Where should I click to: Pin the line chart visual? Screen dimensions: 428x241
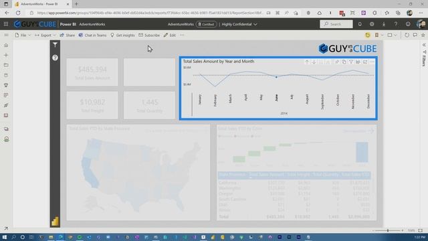tap(337, 62)
